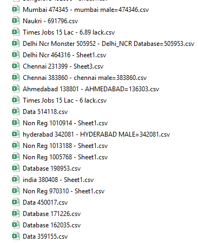The height and width of the screenshot is (243, 198).
Task: Select Non Reg 1013188 - Sheet1.csv name
Action: [65, 146]
